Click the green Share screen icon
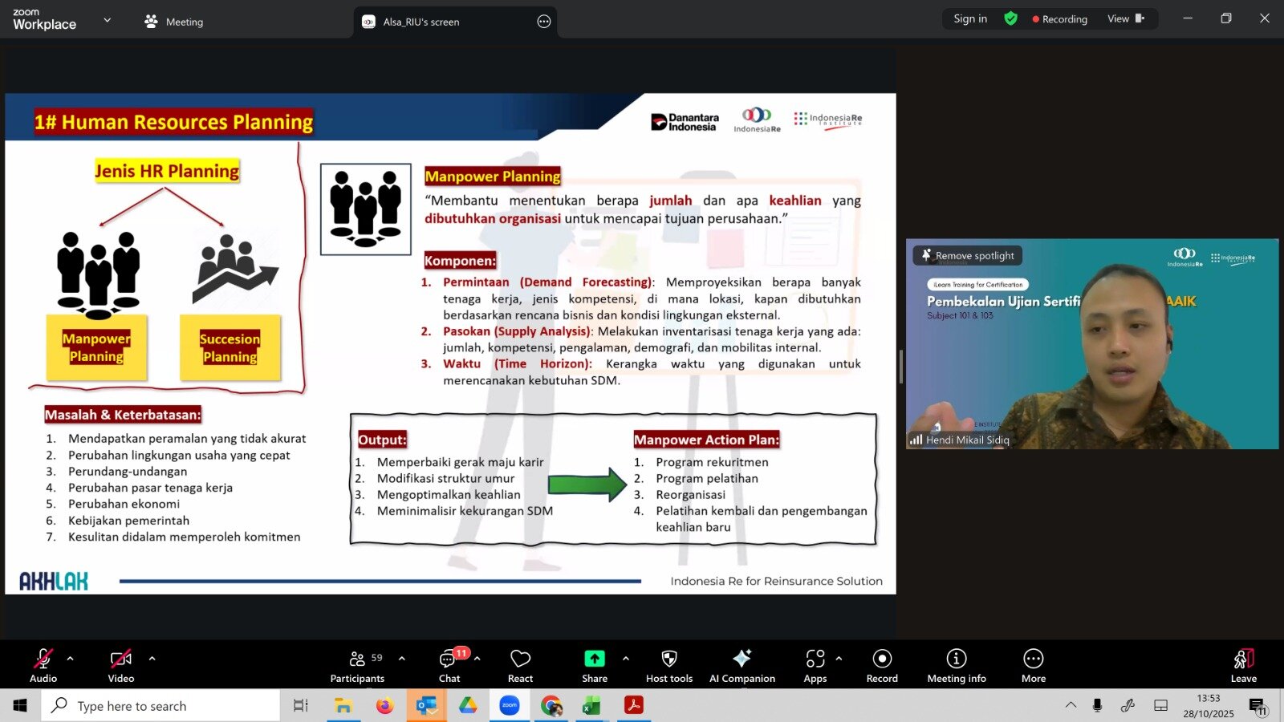Screen dimensions: 1284x722 point(595,659)
